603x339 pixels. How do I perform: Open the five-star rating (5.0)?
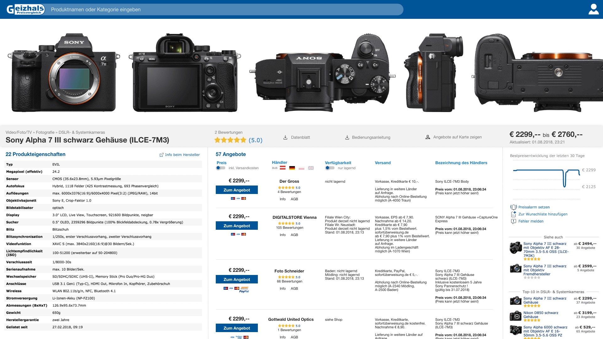coord(238,140)
